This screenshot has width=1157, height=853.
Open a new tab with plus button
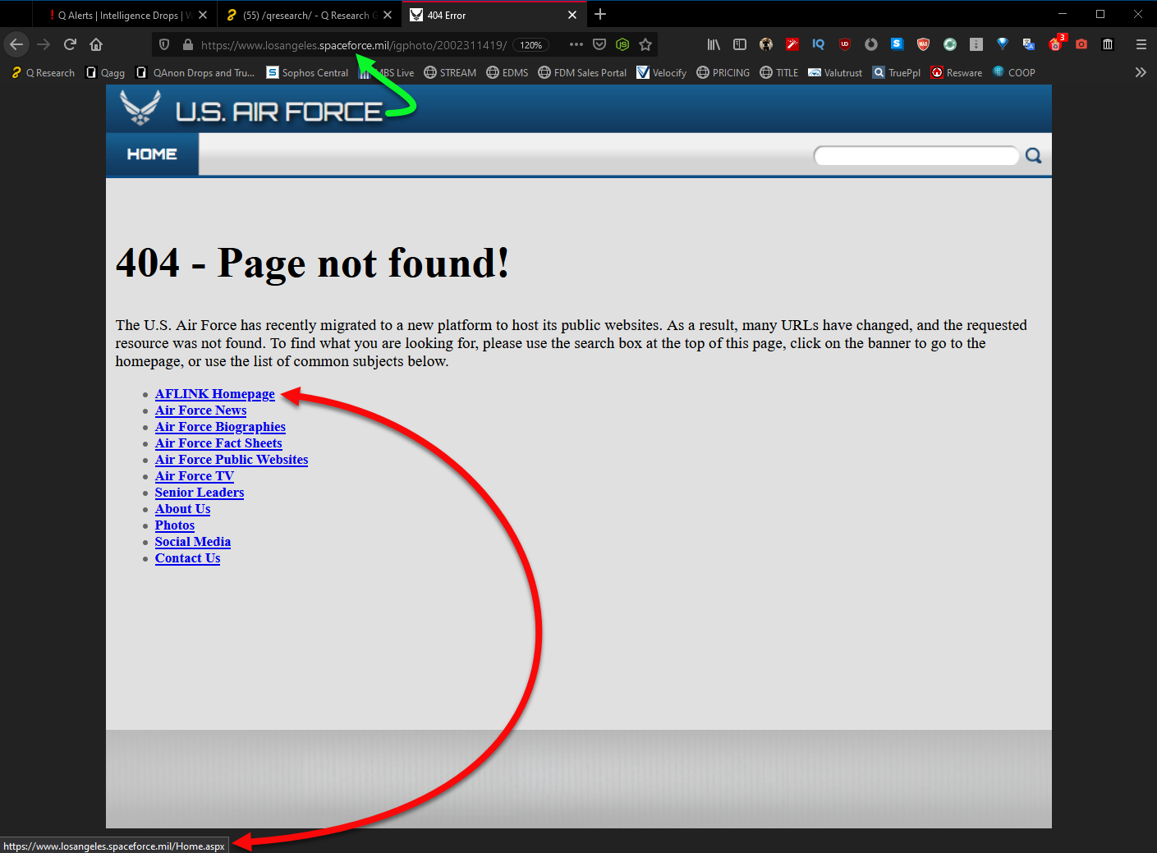(600, 14)
